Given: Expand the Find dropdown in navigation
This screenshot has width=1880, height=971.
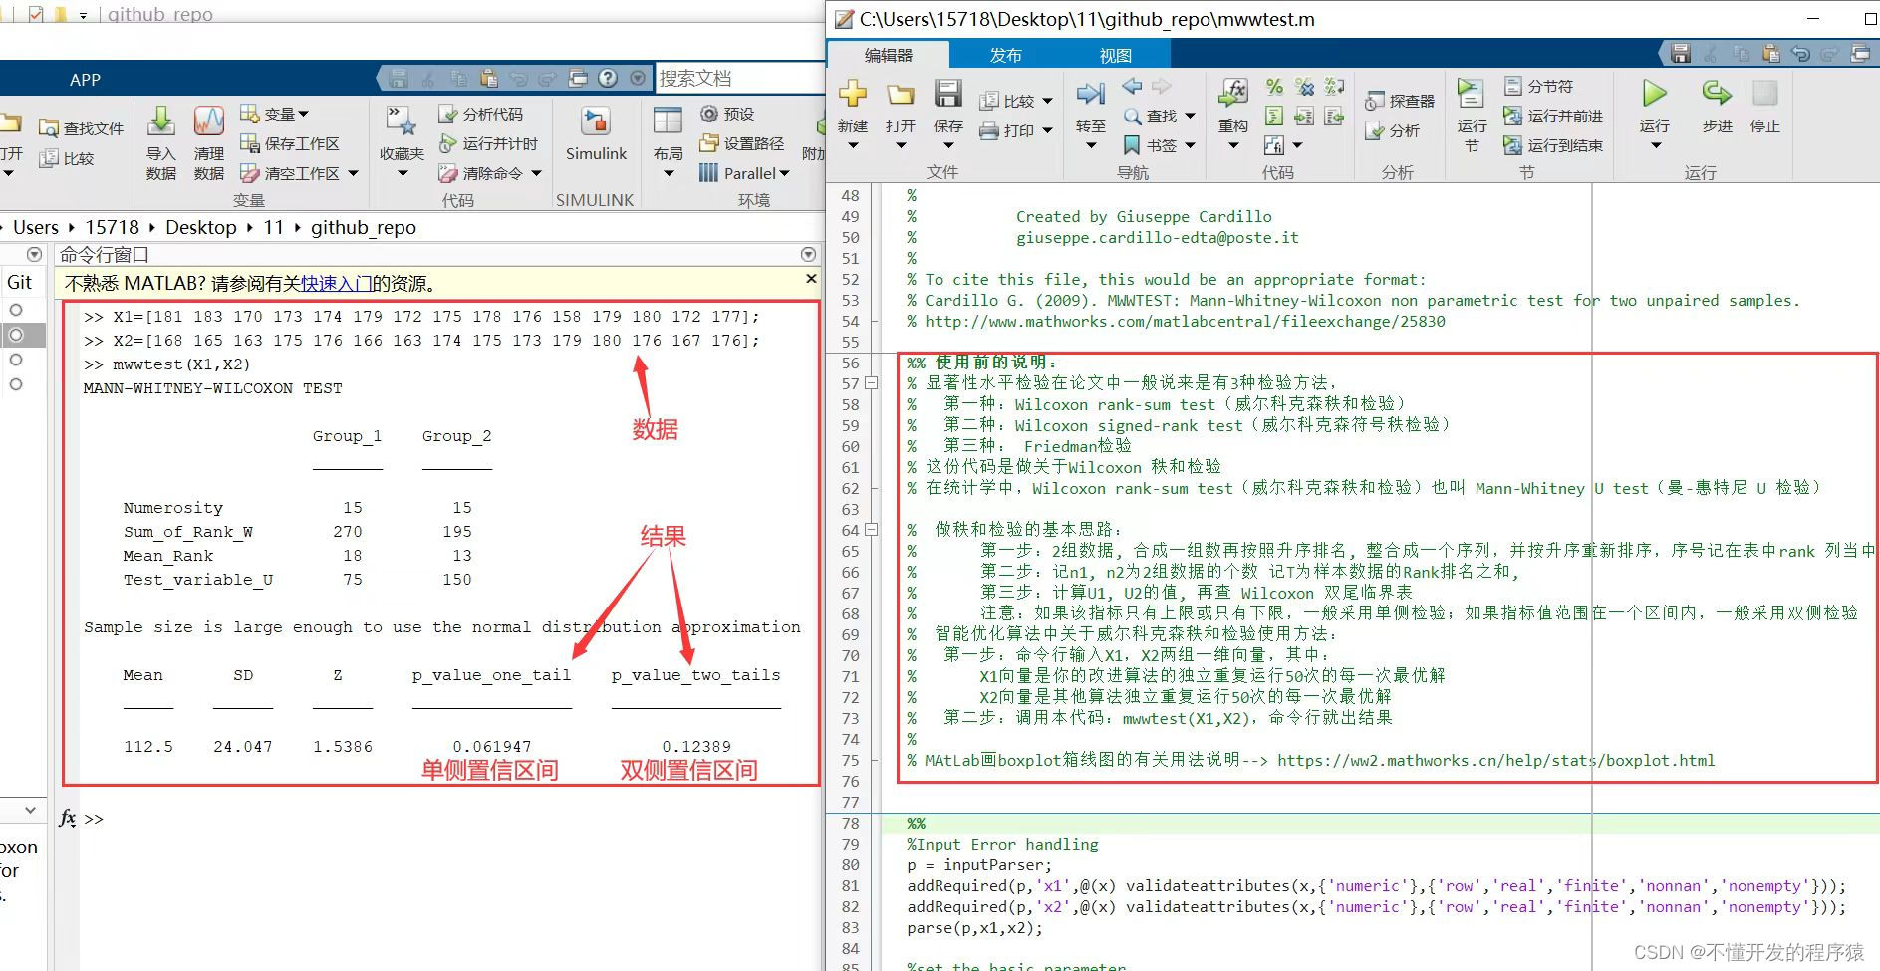Looking at the screenshot, I should click(x=1189, y=117).
